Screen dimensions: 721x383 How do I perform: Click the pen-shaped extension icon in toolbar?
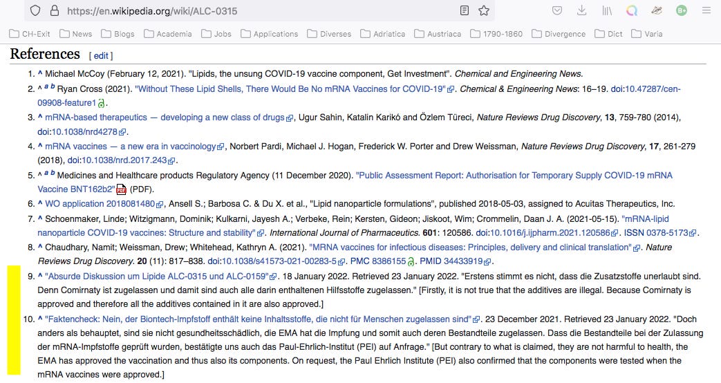click(657, 10)
